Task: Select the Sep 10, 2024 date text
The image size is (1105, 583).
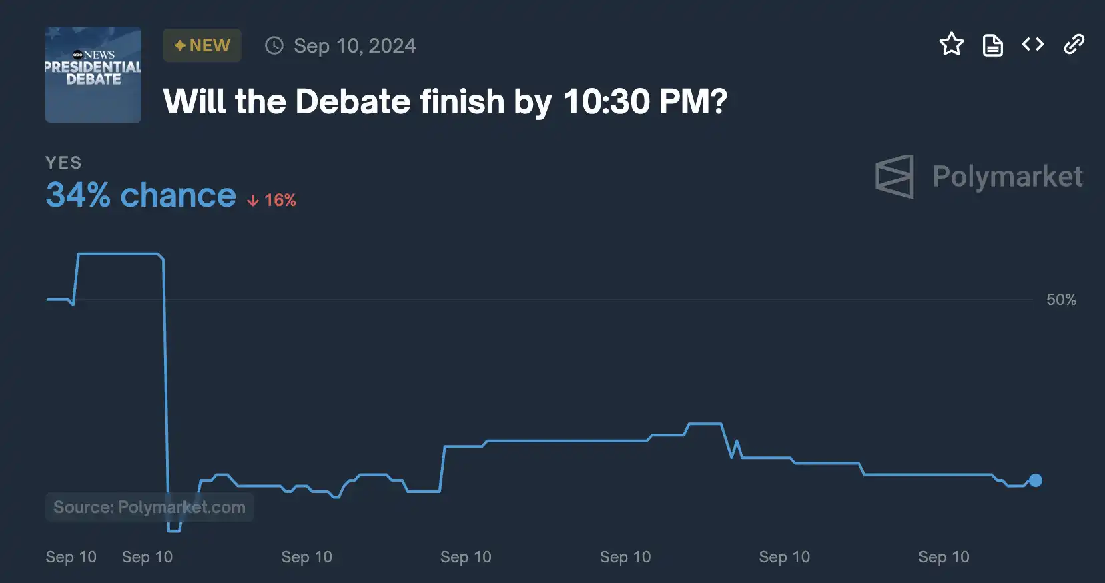Action: pos(354,45)
